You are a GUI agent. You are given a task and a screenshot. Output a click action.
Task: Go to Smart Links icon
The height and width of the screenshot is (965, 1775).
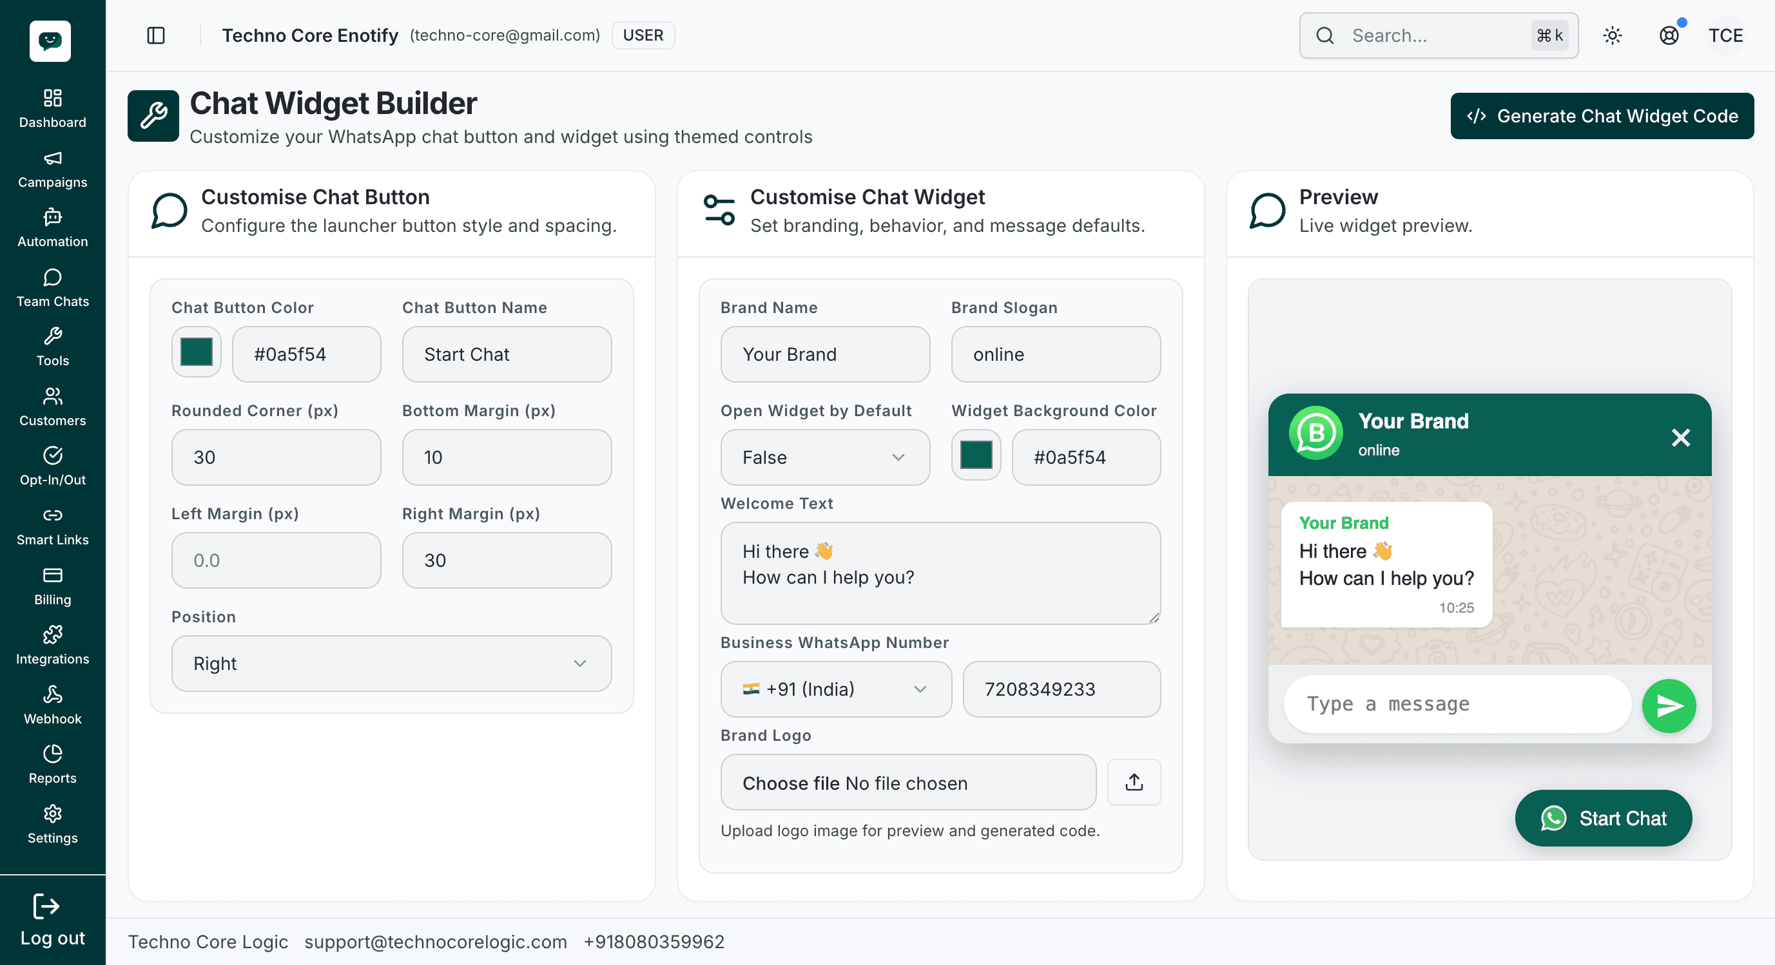52,516
